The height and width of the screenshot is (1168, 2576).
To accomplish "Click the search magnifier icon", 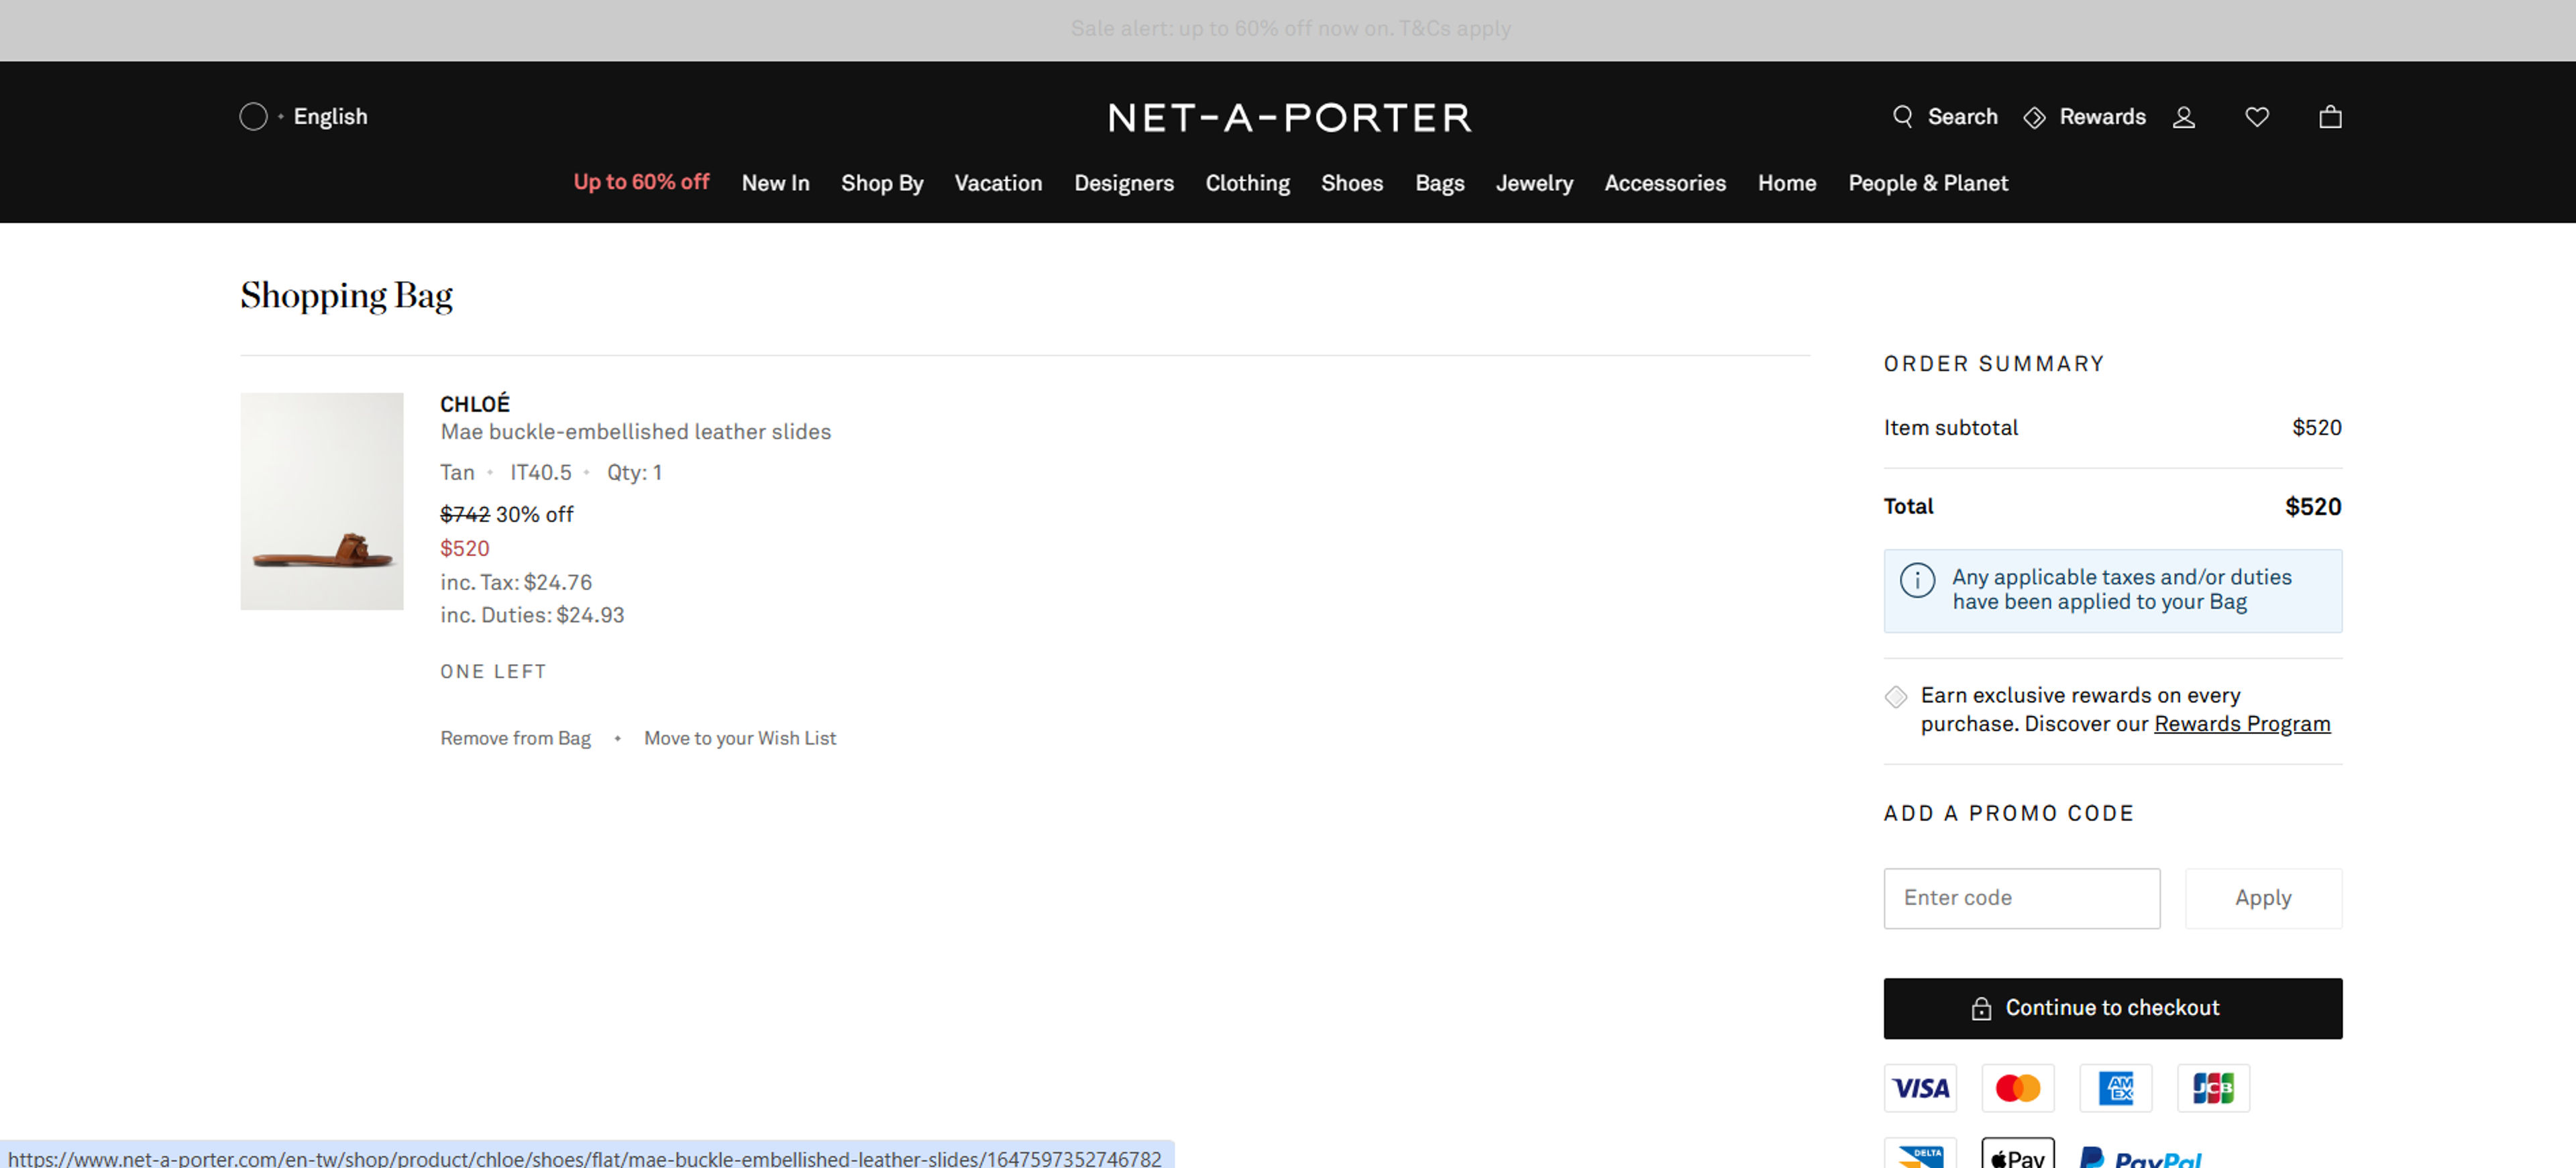I will click(x=1902, y=117).
